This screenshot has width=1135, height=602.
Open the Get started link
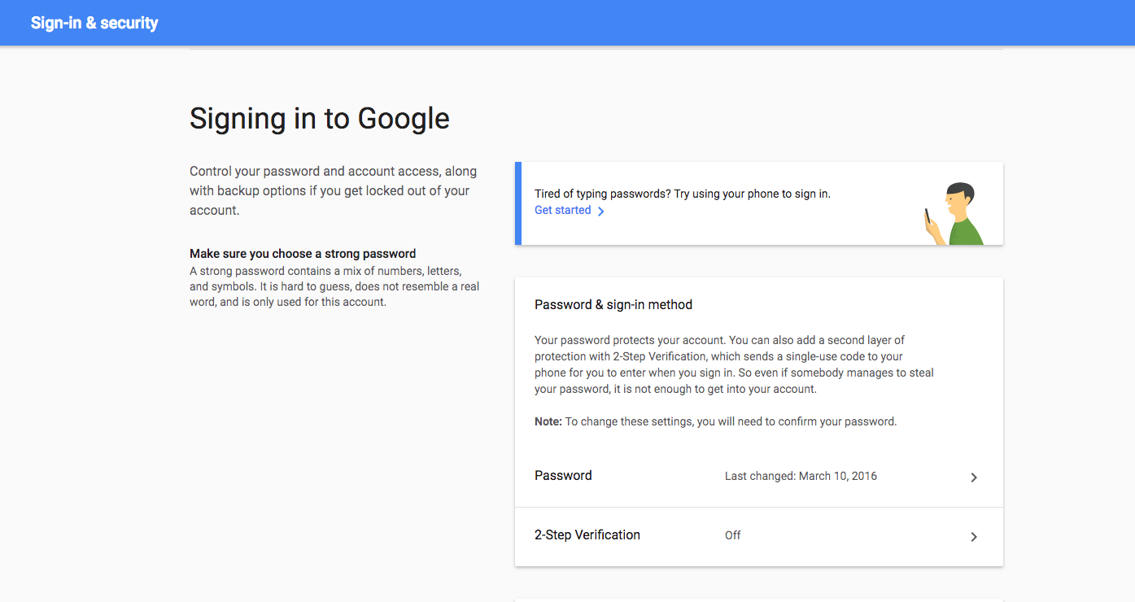coord(562,210)
